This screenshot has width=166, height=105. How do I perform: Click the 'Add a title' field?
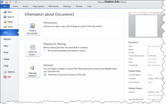coord(152,59)
